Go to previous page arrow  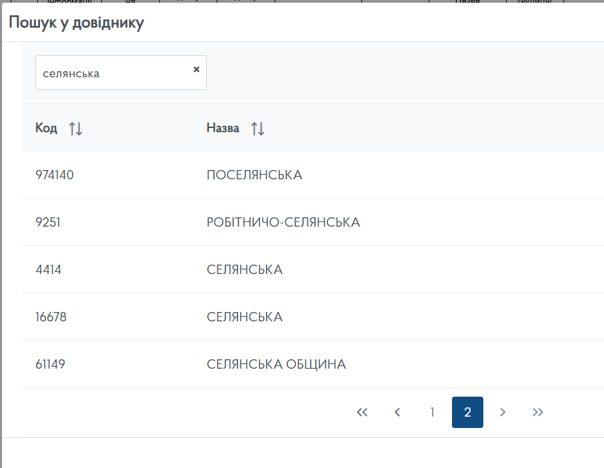click(397, 413)
